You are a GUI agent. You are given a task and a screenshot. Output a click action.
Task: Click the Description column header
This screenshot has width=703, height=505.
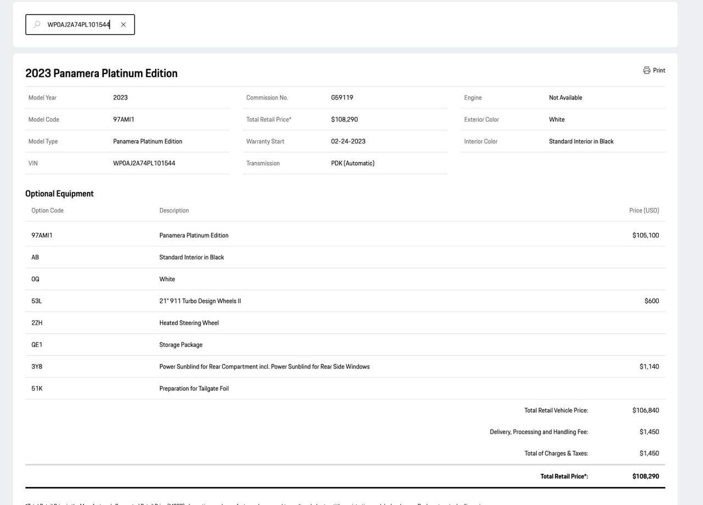[x=174, y=210]
